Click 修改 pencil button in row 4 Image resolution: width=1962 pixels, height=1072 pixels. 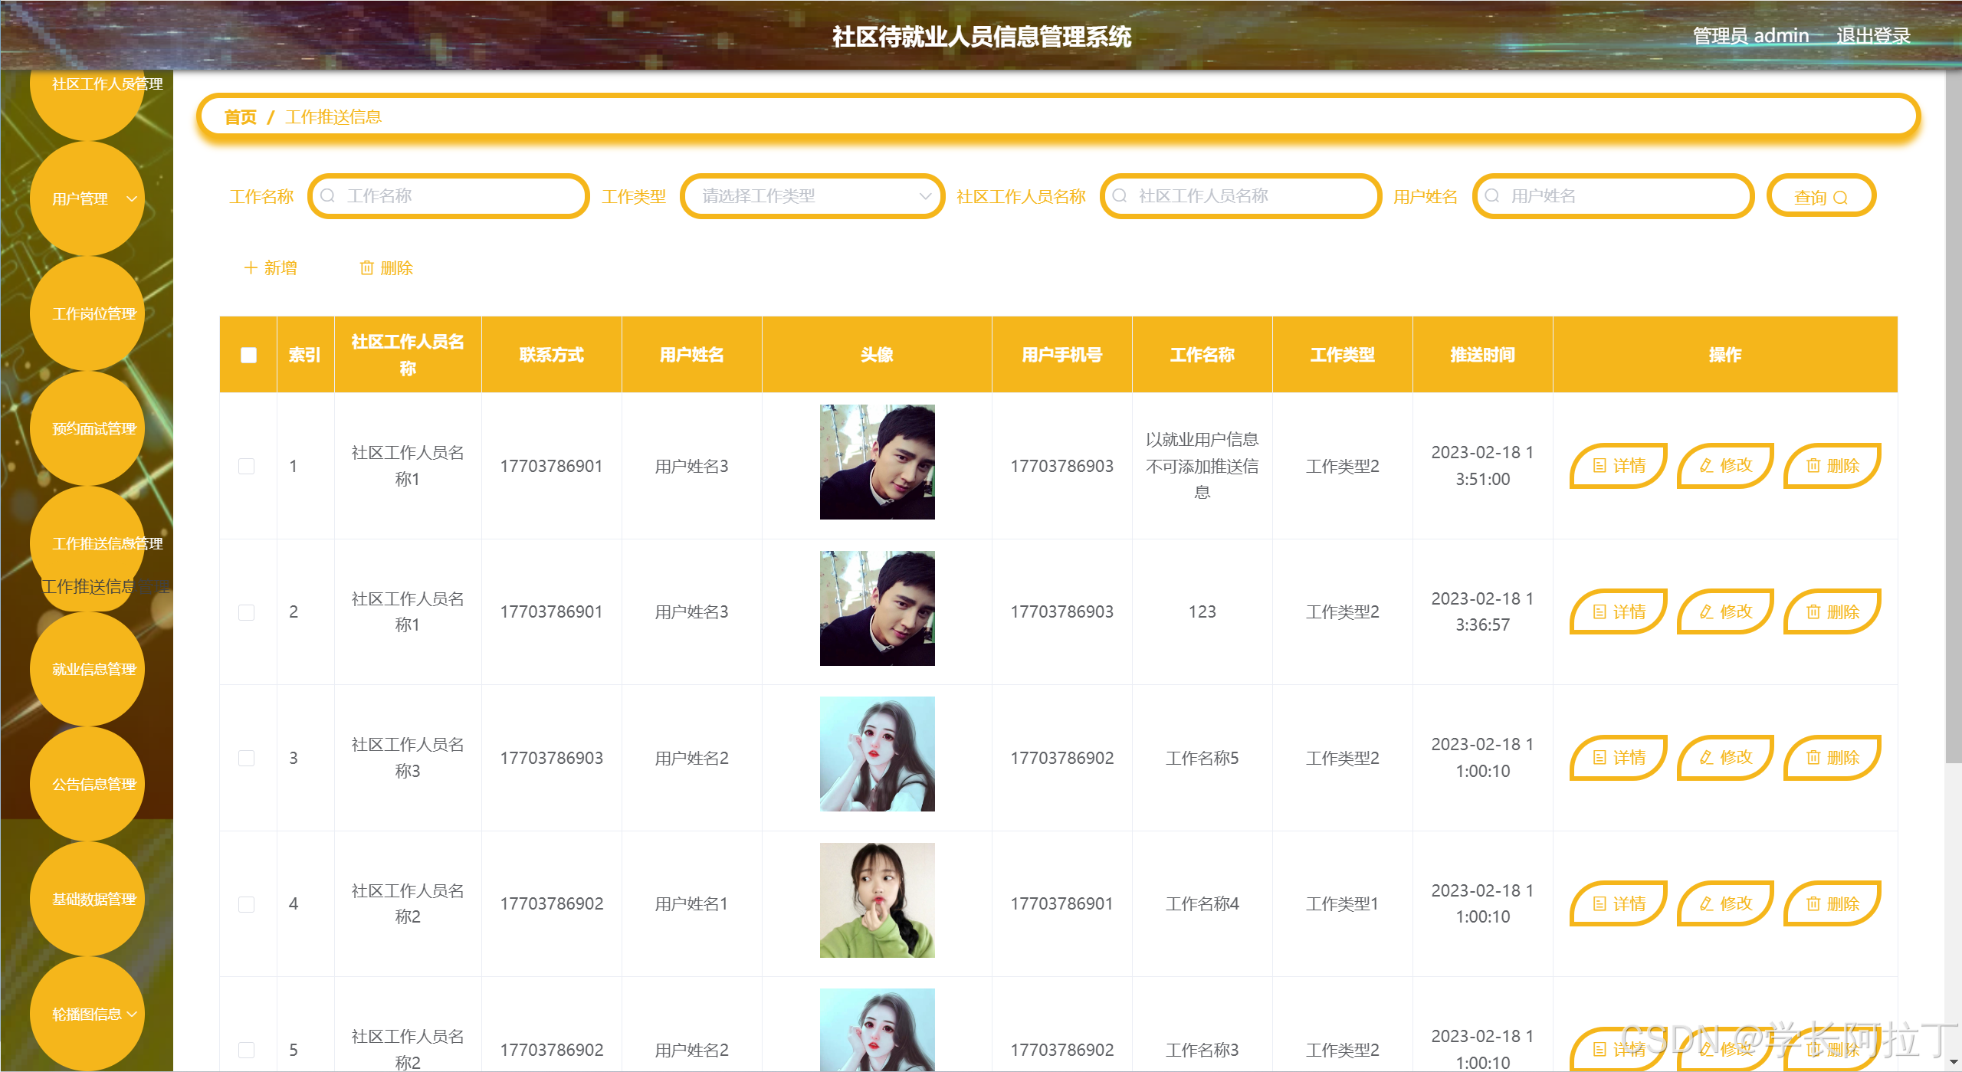pos(1724,903)
